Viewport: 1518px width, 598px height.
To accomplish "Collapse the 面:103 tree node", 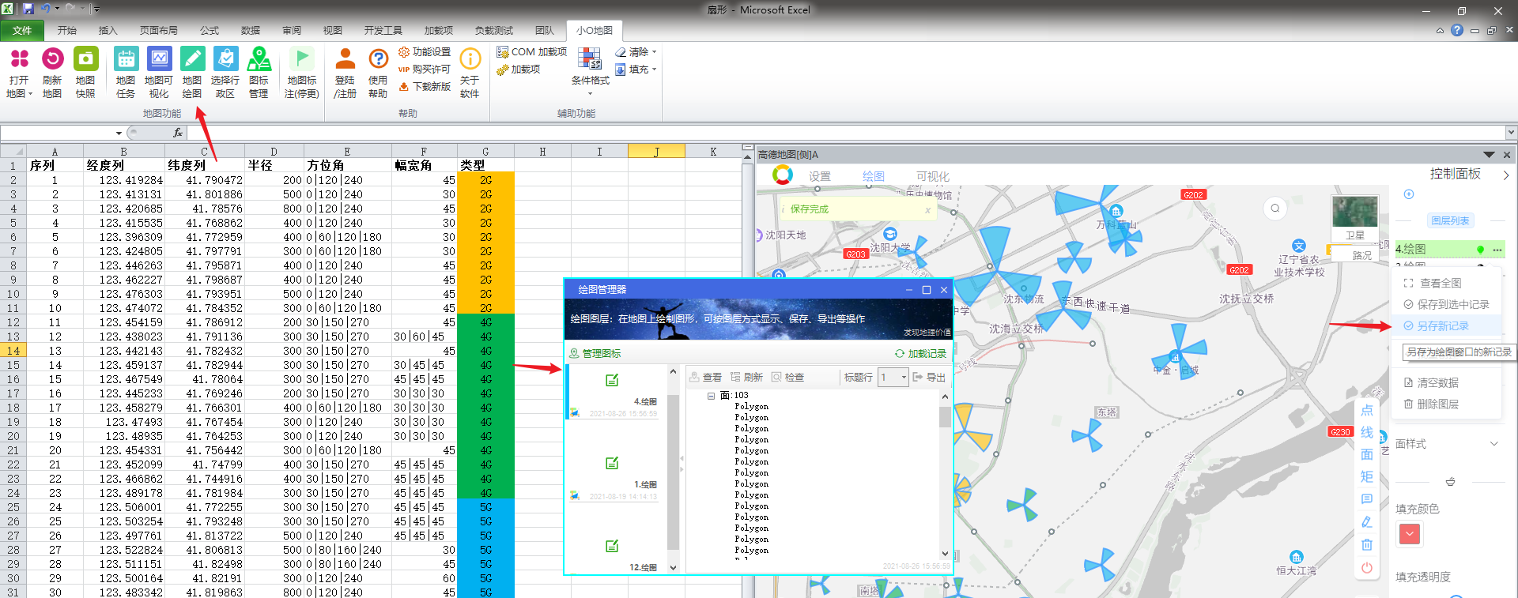I will tap(711, 396).
